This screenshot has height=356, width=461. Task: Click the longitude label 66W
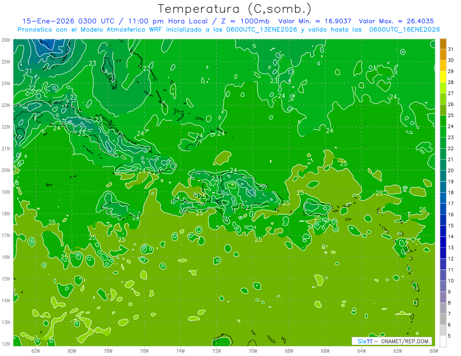coord(325,350)
